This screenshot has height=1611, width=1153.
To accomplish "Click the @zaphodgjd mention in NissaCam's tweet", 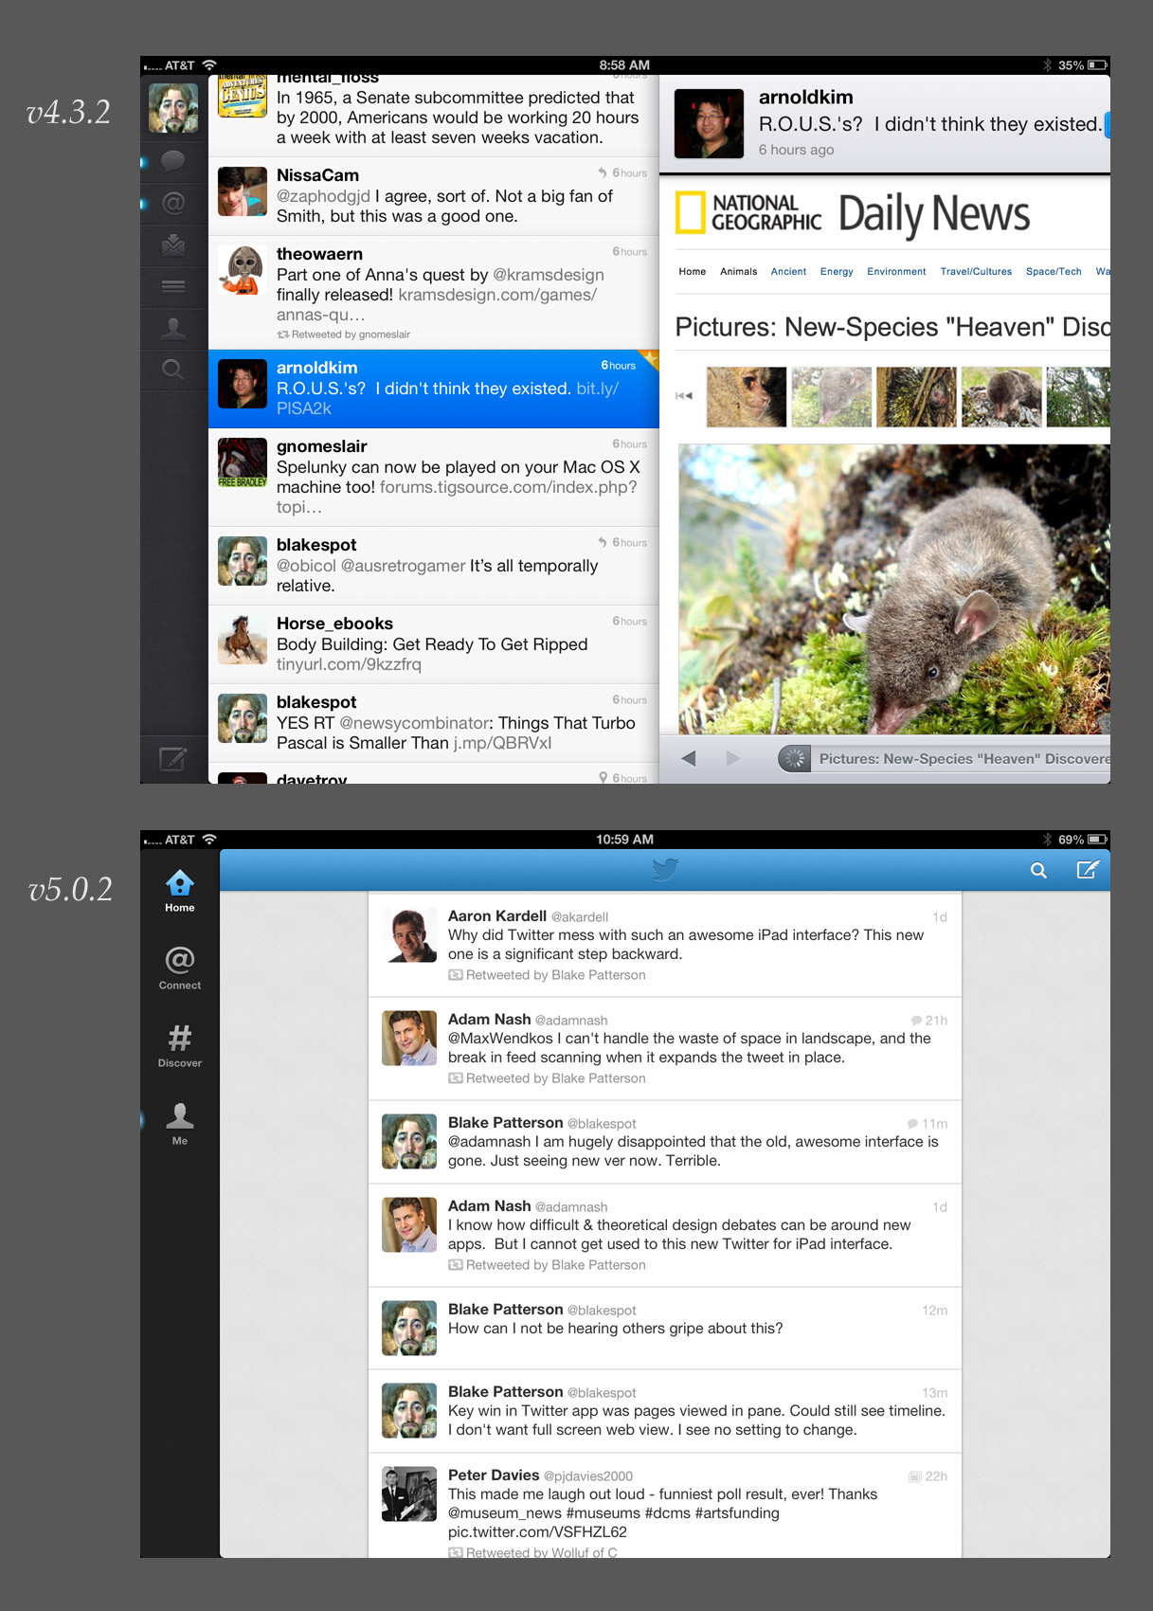I will (x=323, y=196).
